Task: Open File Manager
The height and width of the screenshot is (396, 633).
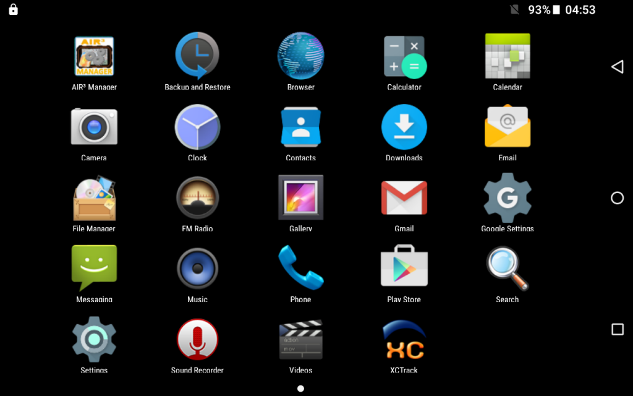Action: pyautogui.click(x=94, y=198)
